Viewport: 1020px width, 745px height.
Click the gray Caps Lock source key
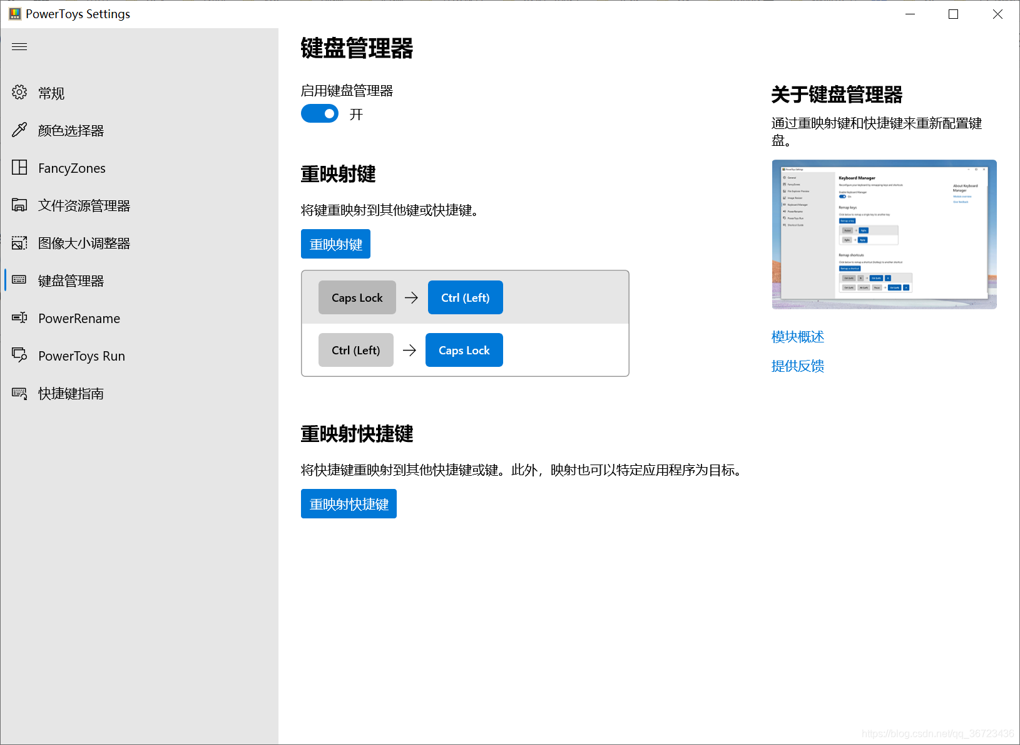point(357,297)
